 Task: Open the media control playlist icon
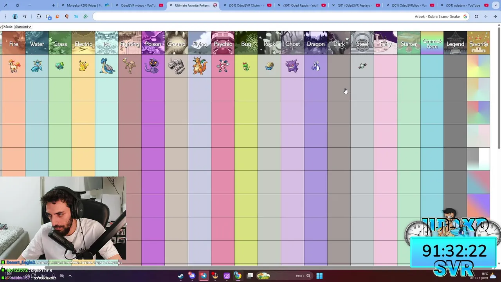[25, 16]
